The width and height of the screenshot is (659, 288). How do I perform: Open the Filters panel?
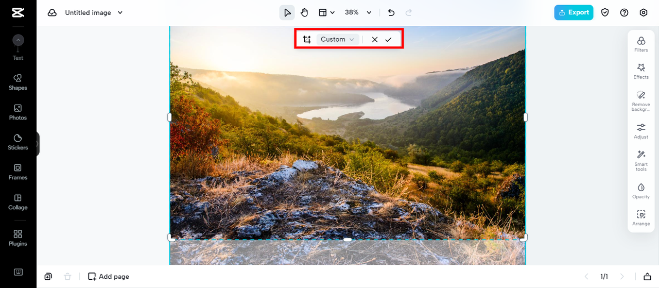641,44
